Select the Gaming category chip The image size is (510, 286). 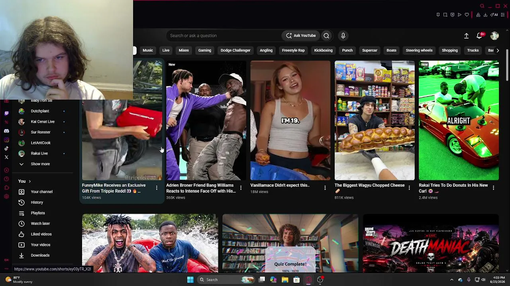pos(205,50)
